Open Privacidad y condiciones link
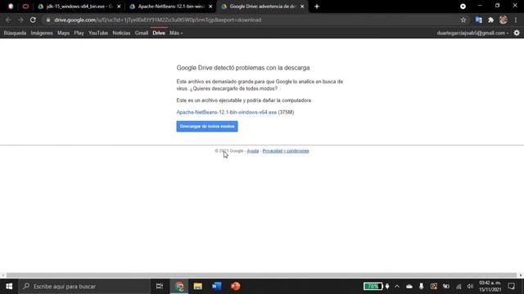Image resolution: width=524 pixels, height=294 pixels. click(286, 151)
